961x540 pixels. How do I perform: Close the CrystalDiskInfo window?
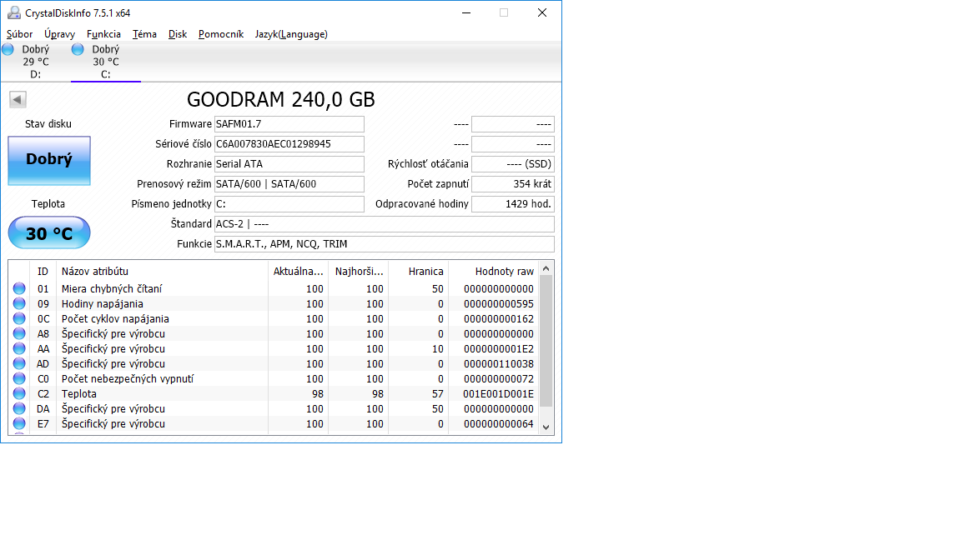[x=541, y=12]
